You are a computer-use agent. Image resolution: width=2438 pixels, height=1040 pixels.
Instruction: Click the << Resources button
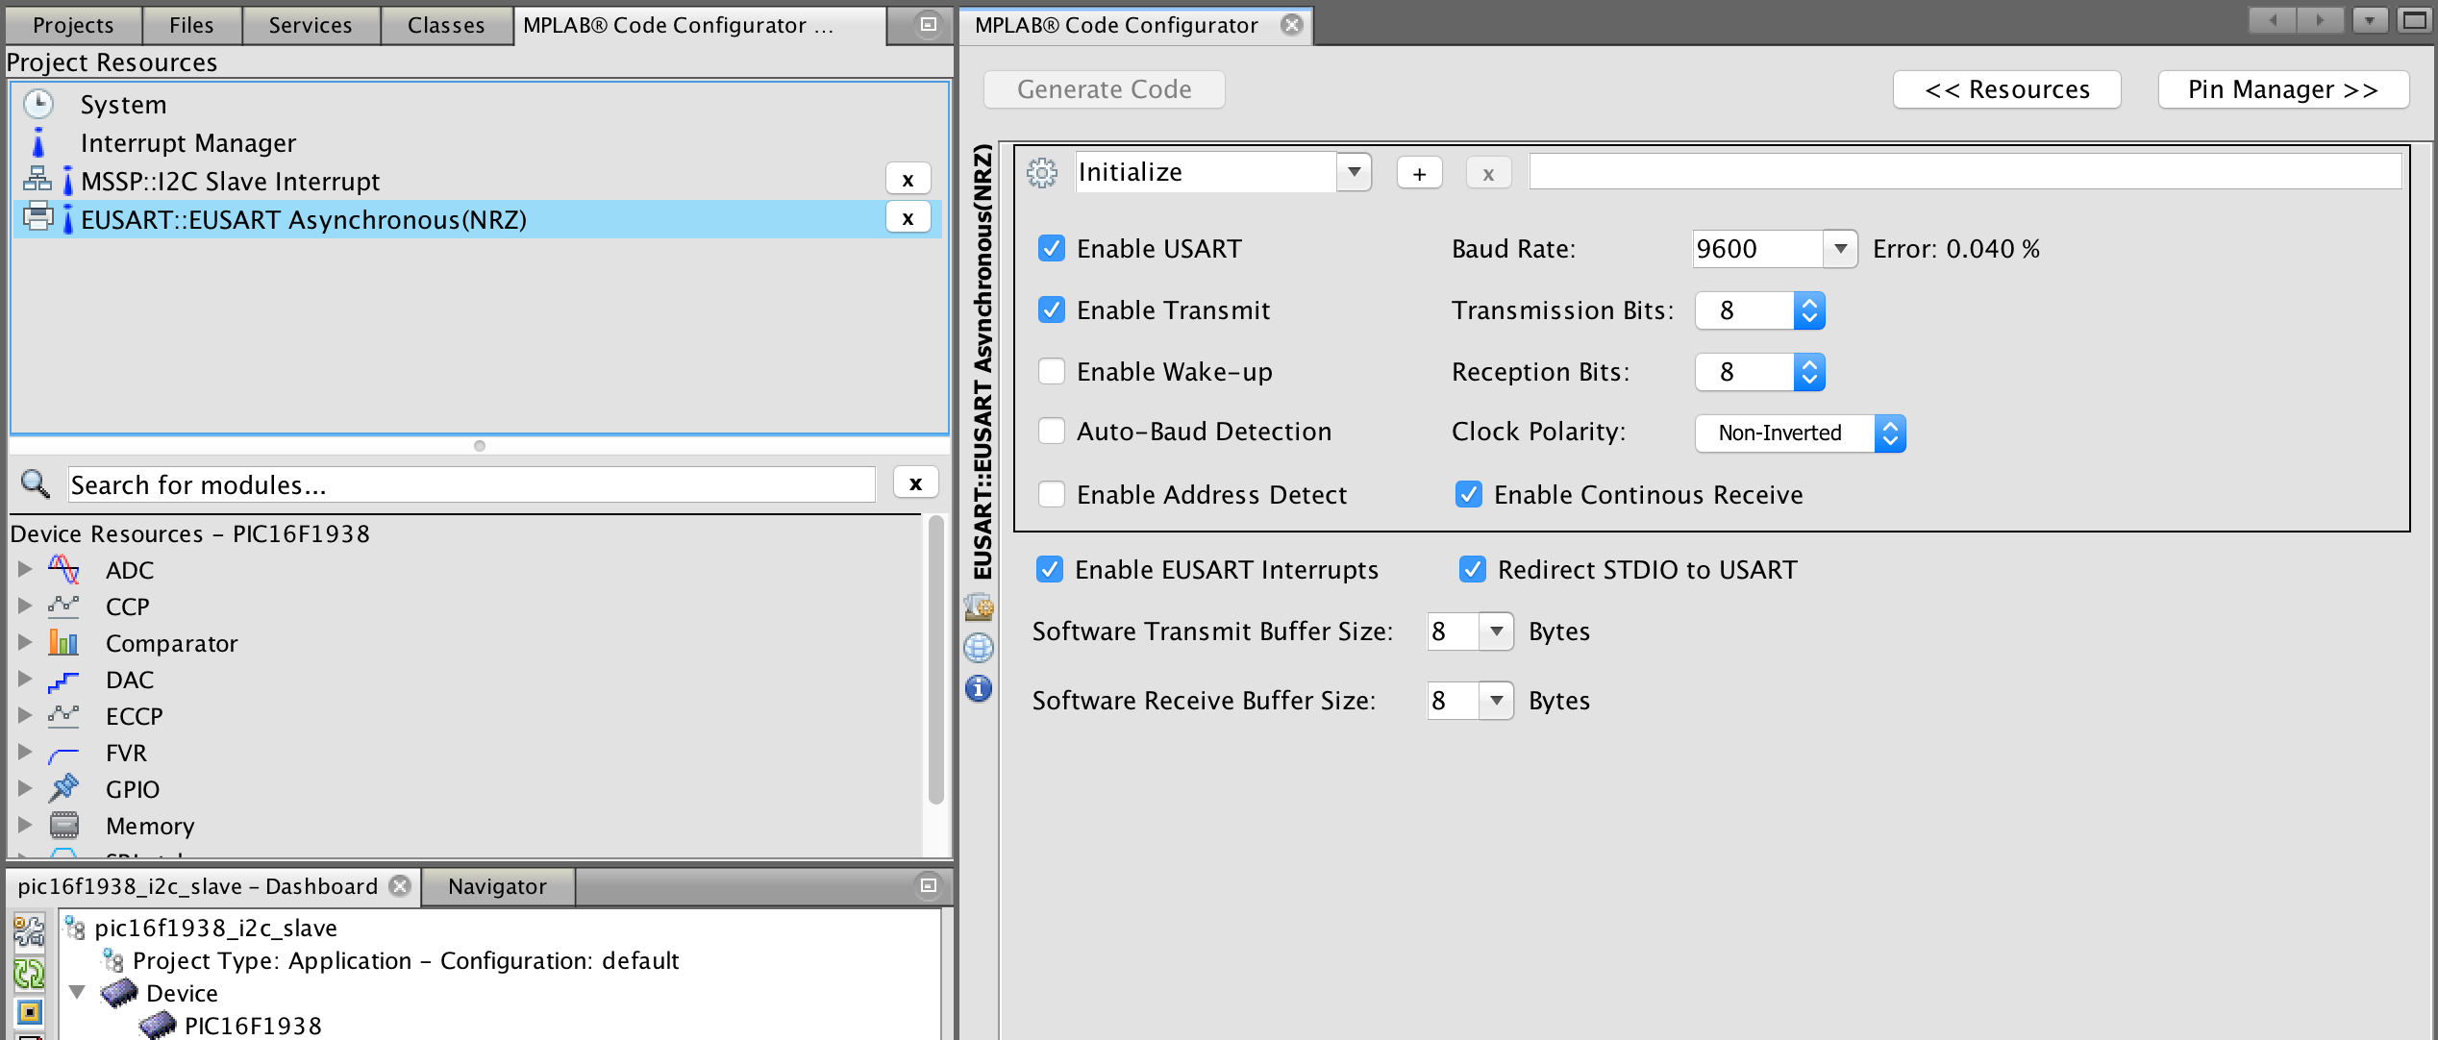click(2006, 89)
